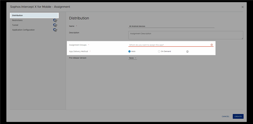Close the Assignment dialog with X
Screen dimensions: 253x124
pos(243,7)
